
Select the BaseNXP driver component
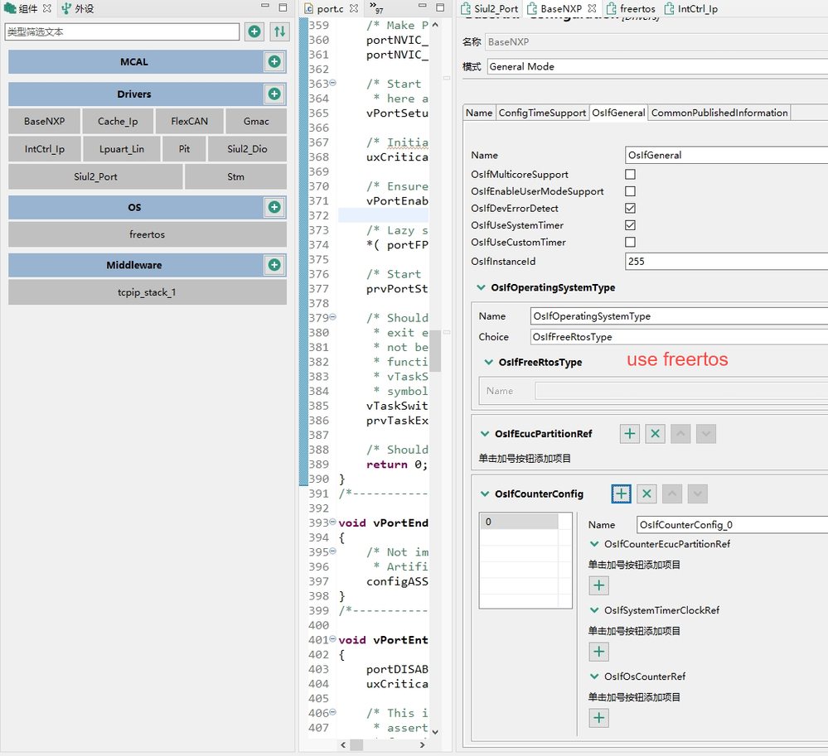[x=45, y=122]
